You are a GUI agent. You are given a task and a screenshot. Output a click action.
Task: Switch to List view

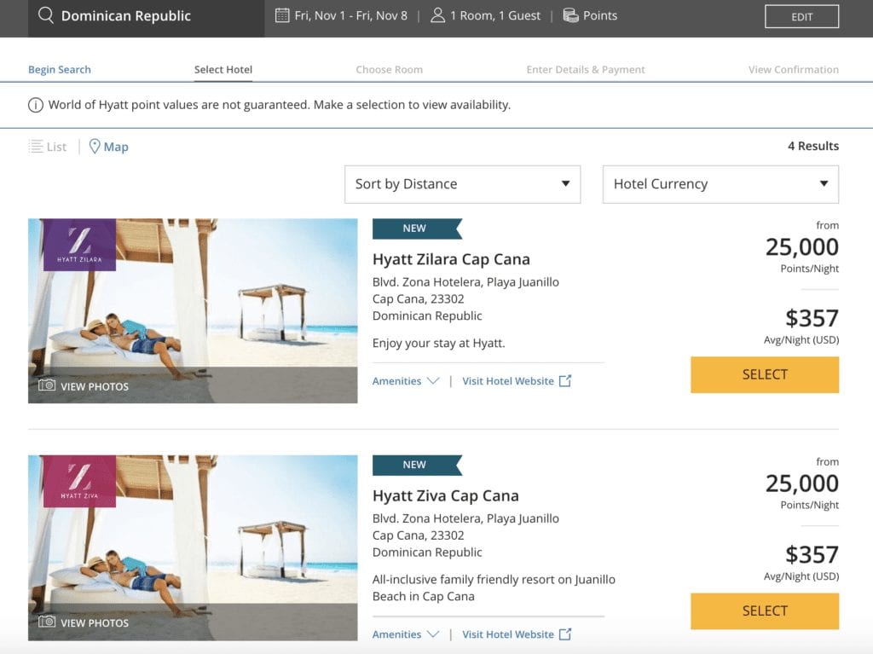(x=48, y=147)
